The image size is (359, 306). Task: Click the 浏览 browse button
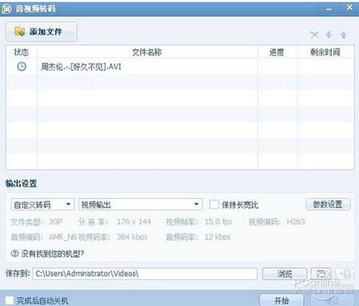pyautogui.click(x=284, y=274)
